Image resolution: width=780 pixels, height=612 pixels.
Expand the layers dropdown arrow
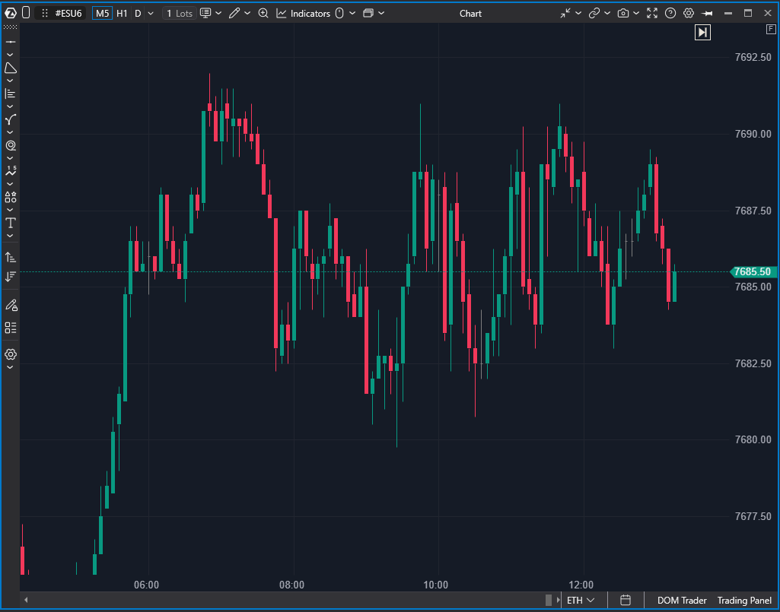381,14
